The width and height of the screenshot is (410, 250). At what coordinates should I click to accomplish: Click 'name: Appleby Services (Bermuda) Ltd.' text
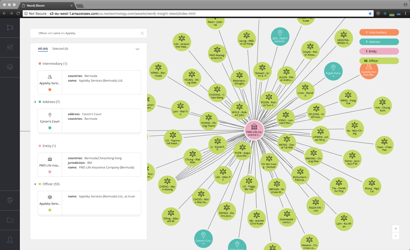pyautogui.click(x=95, y=81)
